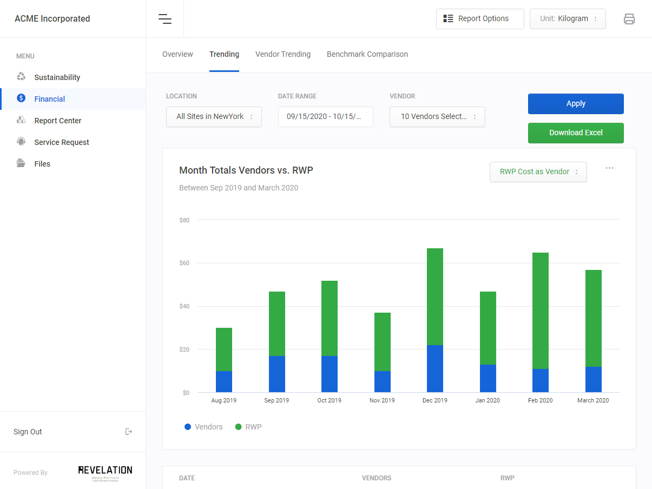This screenshot has height=489, width=652.
Task: Click the Dec 2019 green RWP bar
Action: tap(435, 296)
